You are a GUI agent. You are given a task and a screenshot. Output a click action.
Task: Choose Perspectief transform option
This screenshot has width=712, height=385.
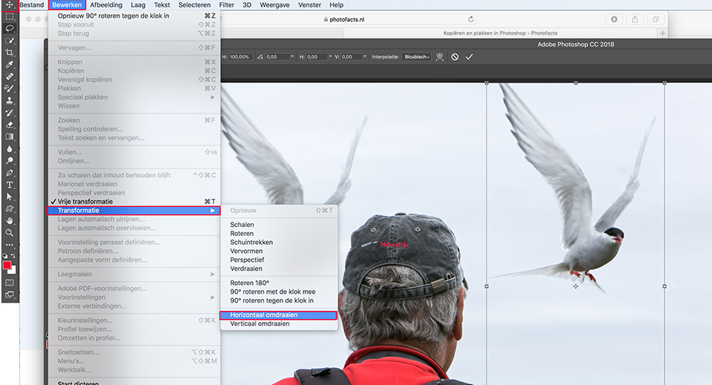278,260
